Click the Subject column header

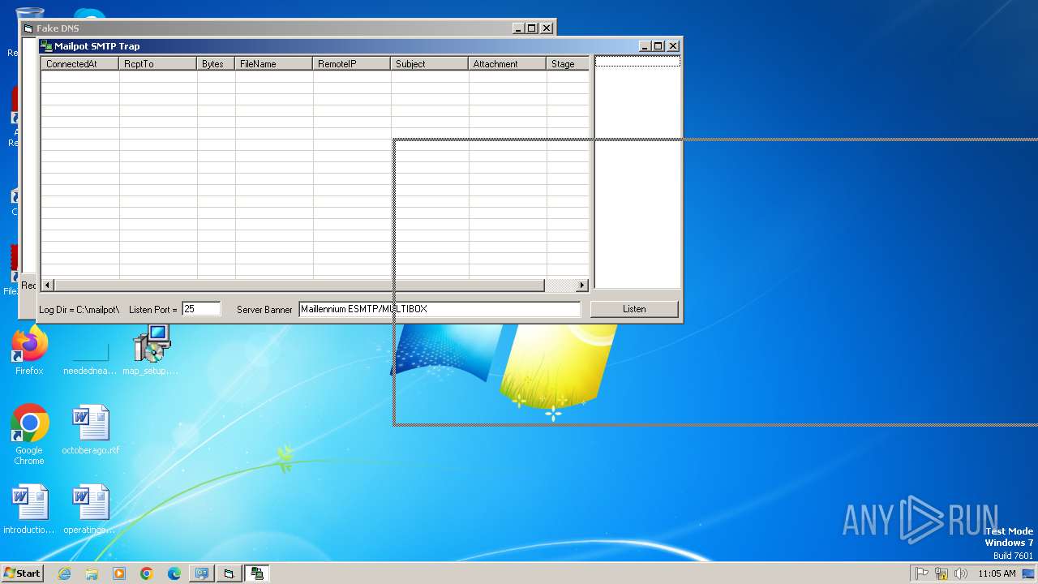430,63
